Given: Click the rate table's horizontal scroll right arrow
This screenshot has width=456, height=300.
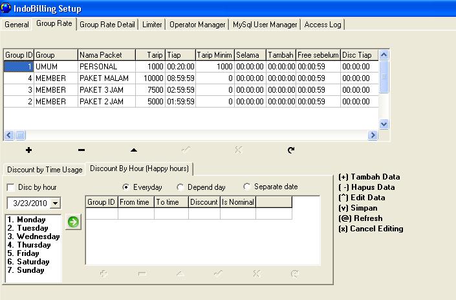Looking at the screenshot, I should pos(373,135).
